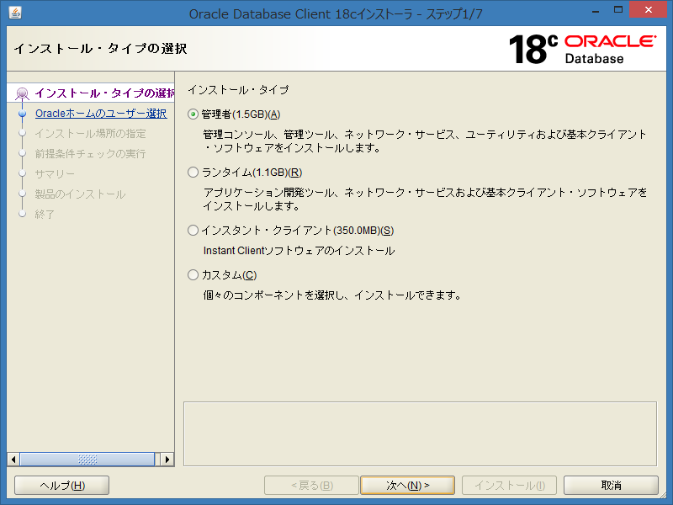
Task: Click the magnifier icon beside the current step
Action: (x=23, y=93)
